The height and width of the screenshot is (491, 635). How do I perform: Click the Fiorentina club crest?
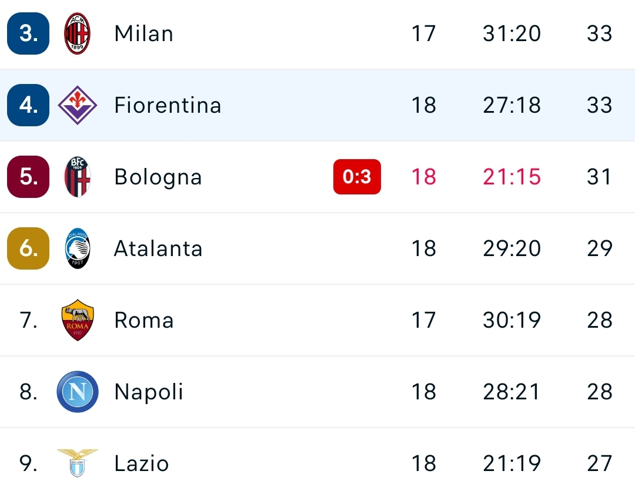tap(77, 105)
